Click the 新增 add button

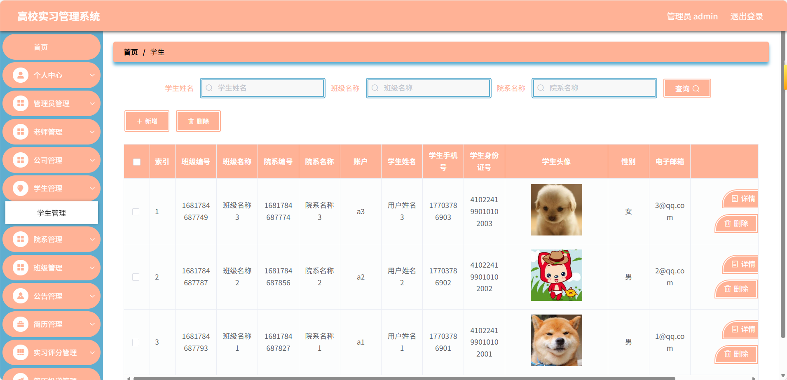click(x=147, y=121)
